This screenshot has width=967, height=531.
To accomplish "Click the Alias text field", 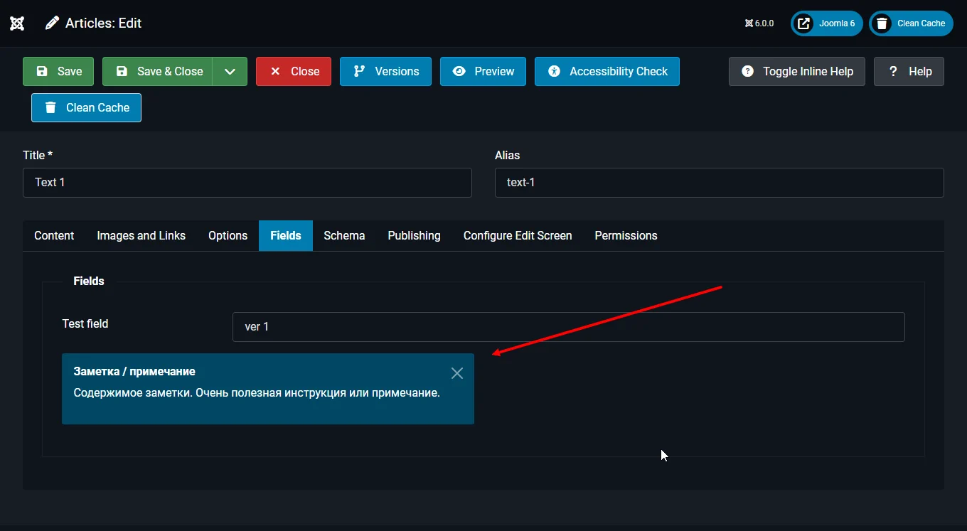I will click(x=718, y=183).
